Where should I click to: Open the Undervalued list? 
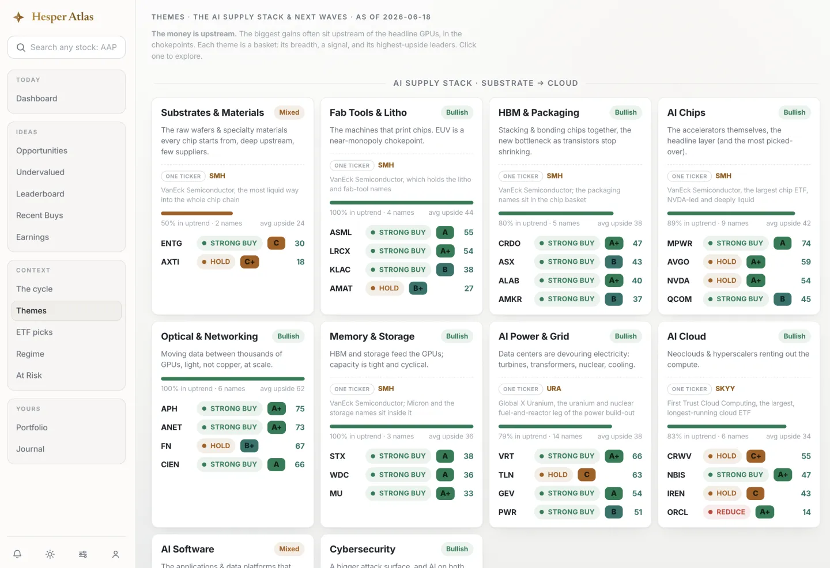click(x=66, y=172)
